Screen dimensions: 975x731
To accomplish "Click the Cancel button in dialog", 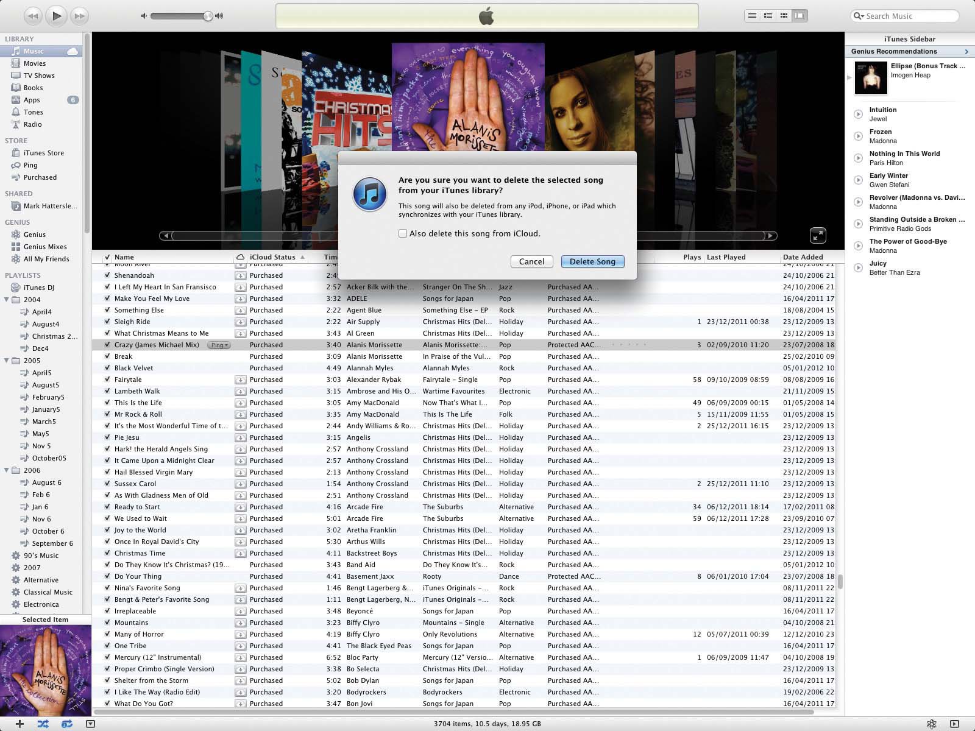I will (x=531, y=261).
